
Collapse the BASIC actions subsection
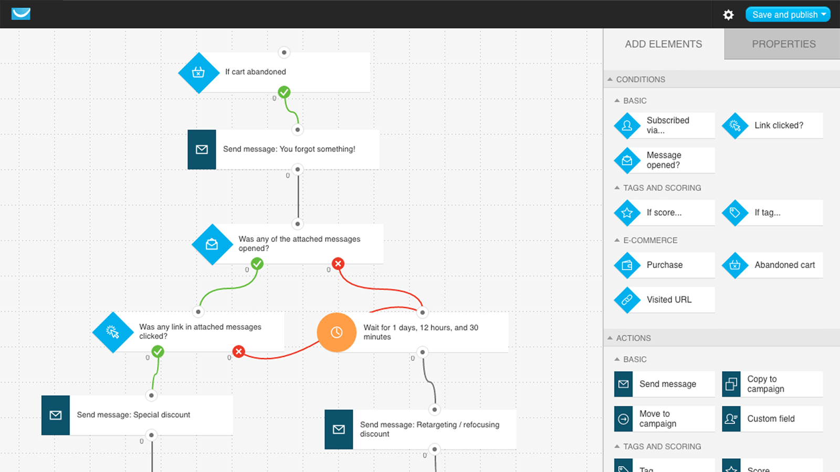coord(617,359)
